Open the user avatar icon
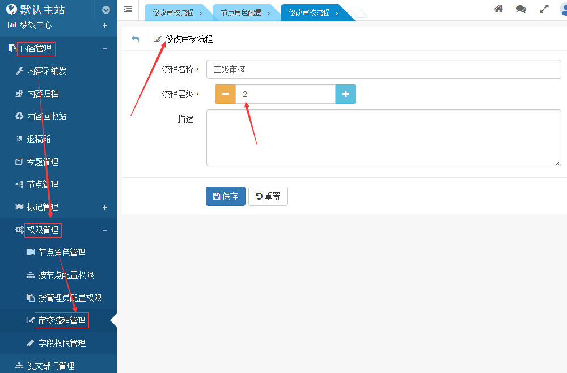The image size is (567, 373). pos(563,10)
